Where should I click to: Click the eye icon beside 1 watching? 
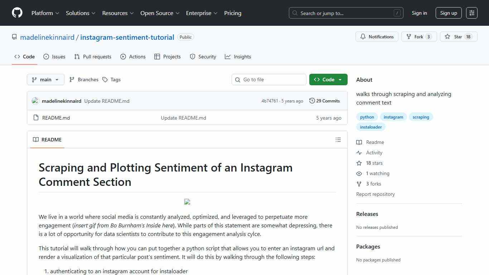tap(359, 173)
